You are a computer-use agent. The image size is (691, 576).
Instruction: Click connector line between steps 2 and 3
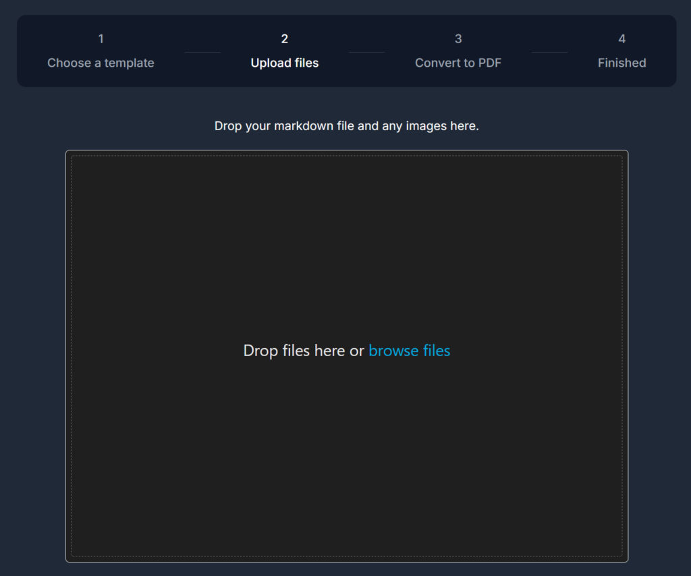pos(366,52)
